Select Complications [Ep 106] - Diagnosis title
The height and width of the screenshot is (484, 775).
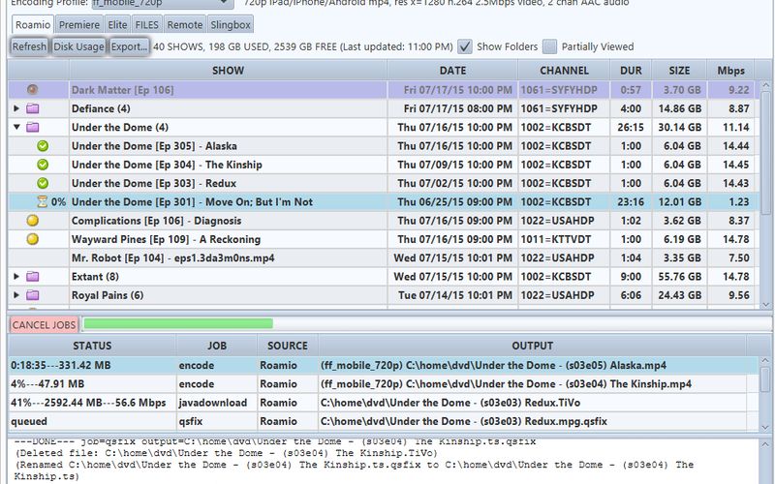[x=157, y=221]
